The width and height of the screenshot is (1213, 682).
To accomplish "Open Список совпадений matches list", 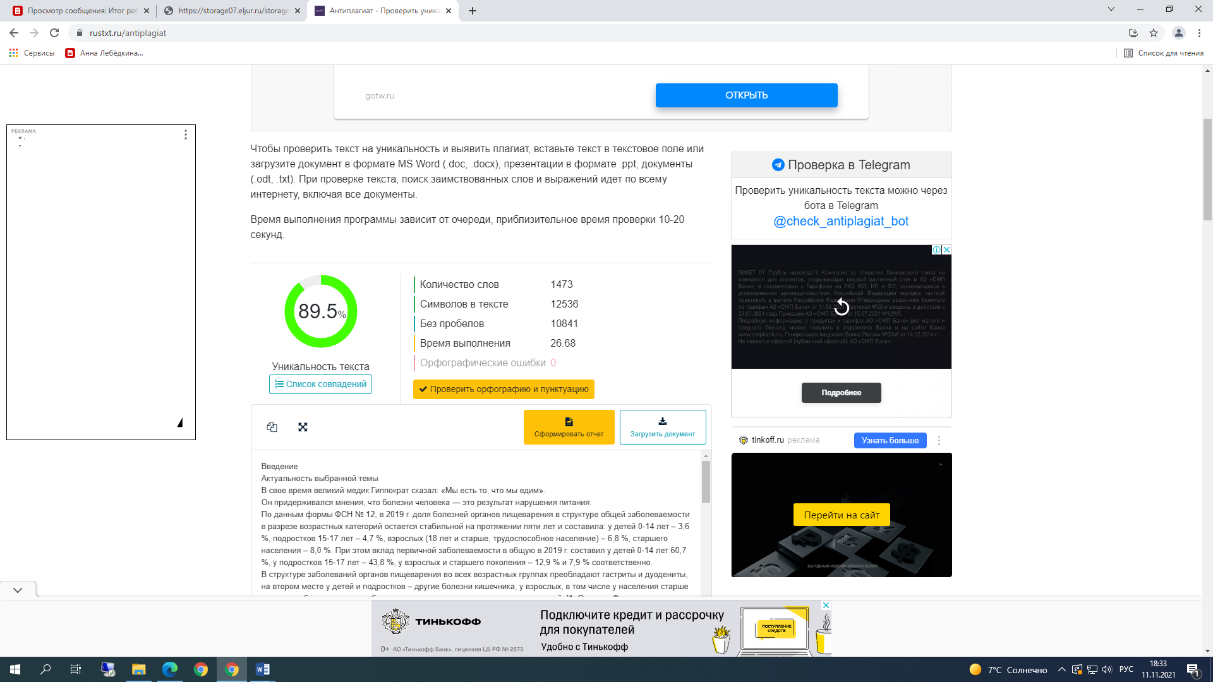I will (320, 384).
